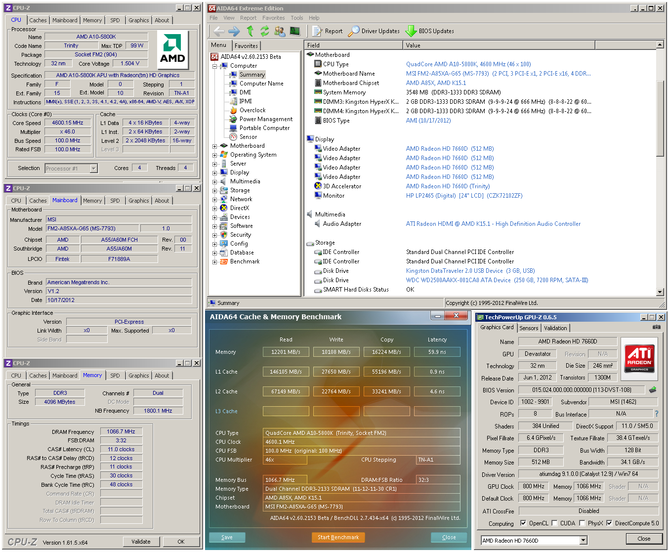Click BIOS Updates green arrow button
This screenshot has width=669, height=552.
pyautogui.click(x=430, y=31)
